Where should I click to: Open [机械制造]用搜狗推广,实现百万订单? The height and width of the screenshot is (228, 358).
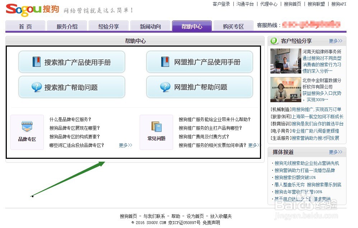(x=306, y=109)
